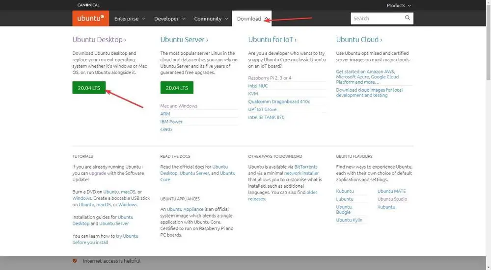This screenshot has height=270, width=491.
Task: Collapse the Download menu
Action: (x=251, y=19)
